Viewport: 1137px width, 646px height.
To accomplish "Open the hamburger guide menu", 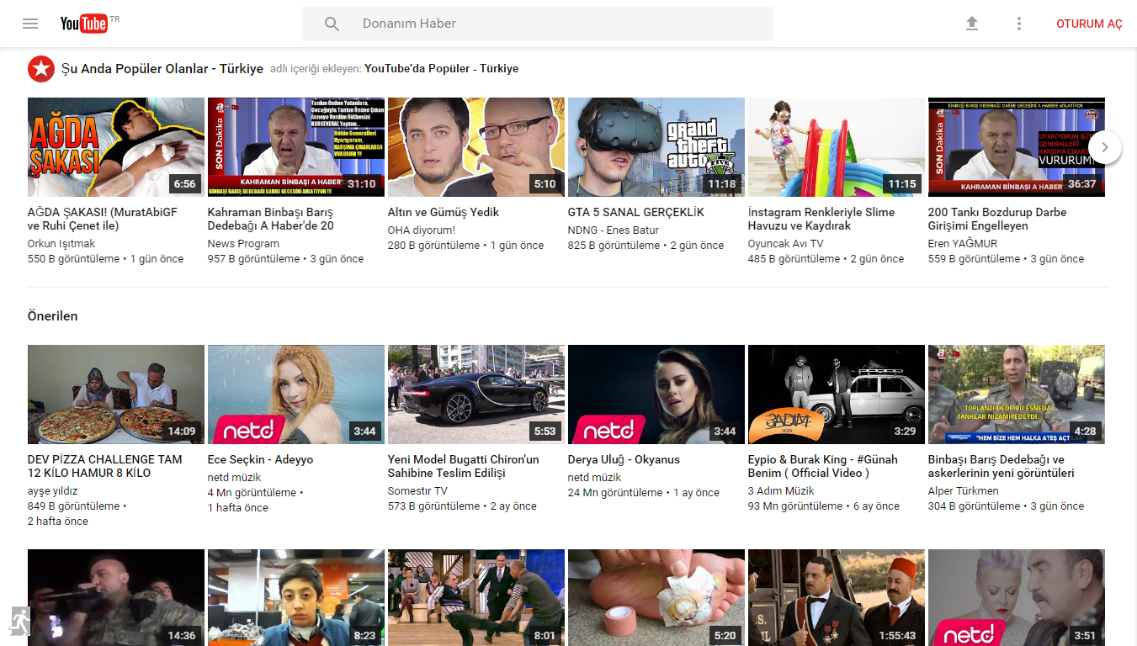I will pyautogui.click(x=30, y=24).
